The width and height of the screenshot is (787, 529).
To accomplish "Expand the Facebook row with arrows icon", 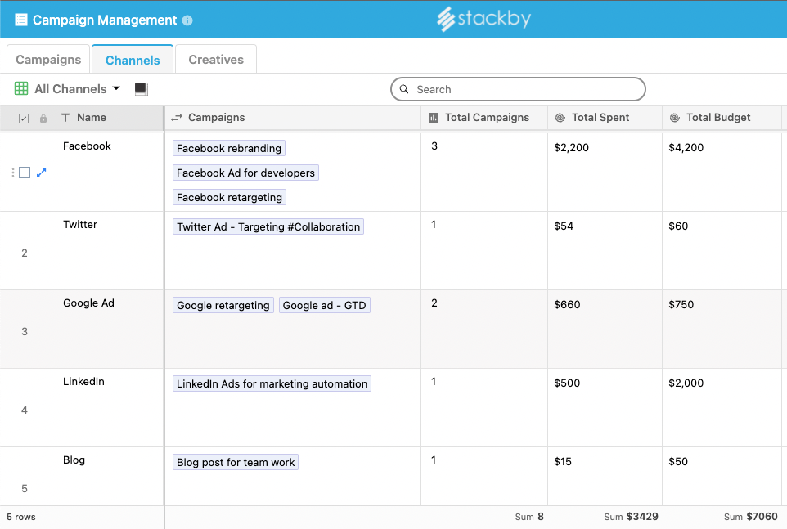I will pyautogui.click(x=41, y=173).
